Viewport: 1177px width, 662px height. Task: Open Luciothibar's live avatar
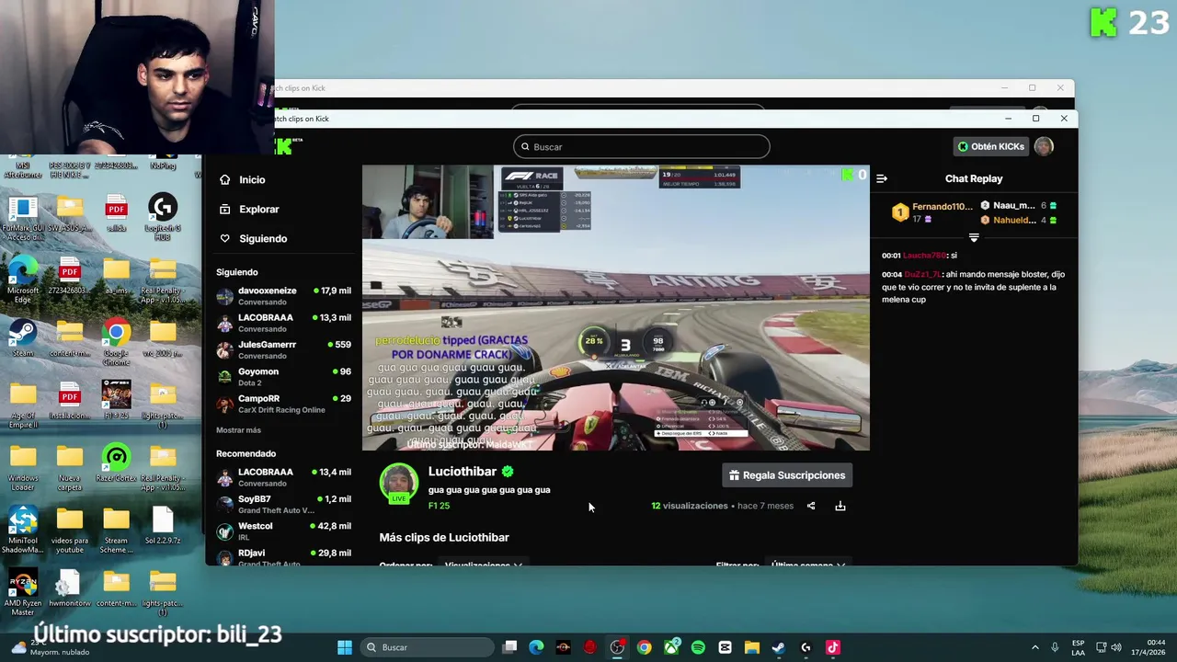click(398, 484)
